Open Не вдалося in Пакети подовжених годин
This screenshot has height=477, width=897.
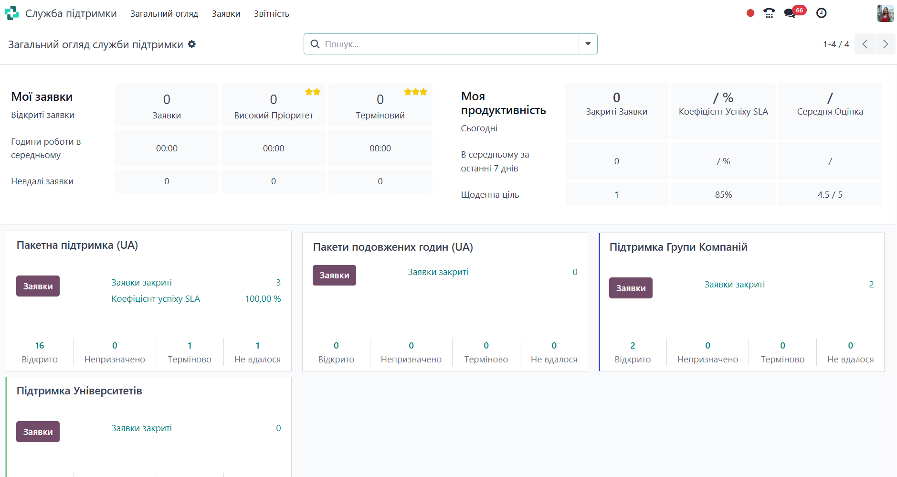coord(554,352)
